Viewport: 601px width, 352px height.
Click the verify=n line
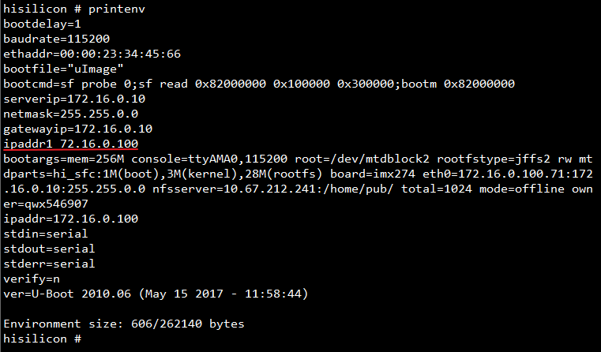(32, 279)
